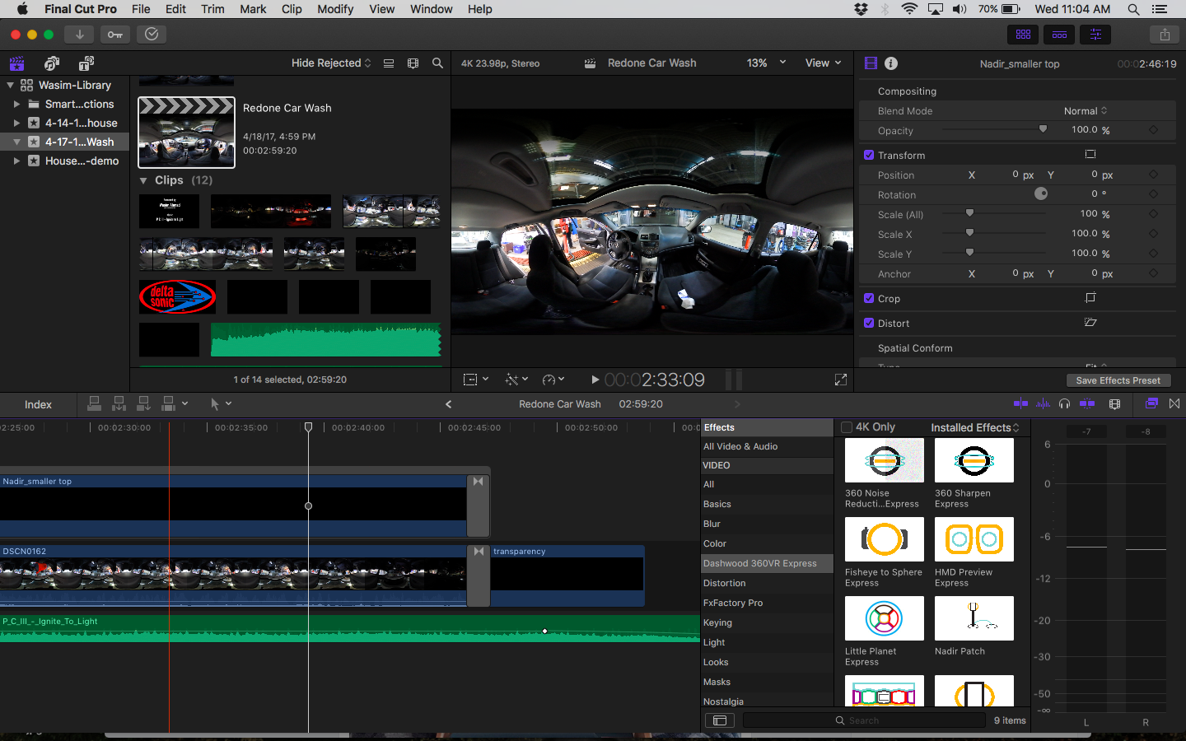Viewport: 1186px width, 741px height.
Task: Open the share export icon
Action: [x=1165, y=35]
